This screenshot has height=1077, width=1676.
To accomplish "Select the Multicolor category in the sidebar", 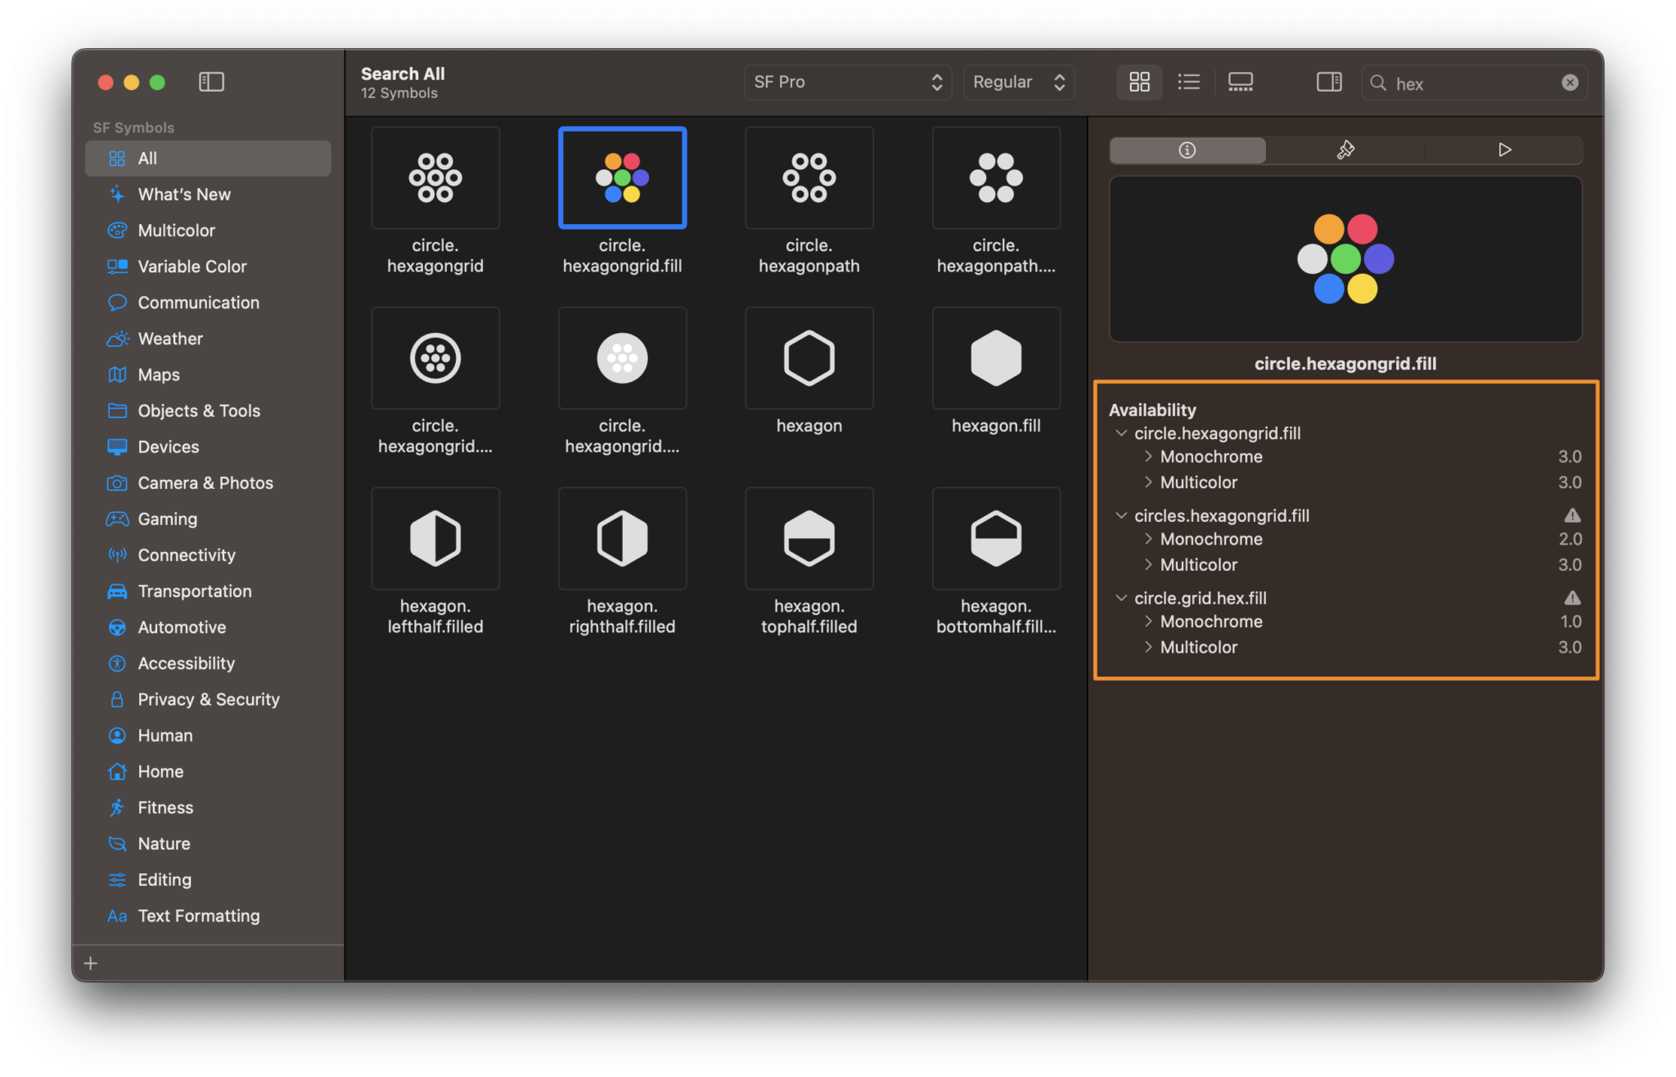I will click(x=178, y=230).
